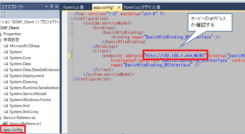The width and height of the screenshot is (245, 134).
Task: Collapse the <system.serviceModel> outlining node
Action: click(x=73, y=23)
